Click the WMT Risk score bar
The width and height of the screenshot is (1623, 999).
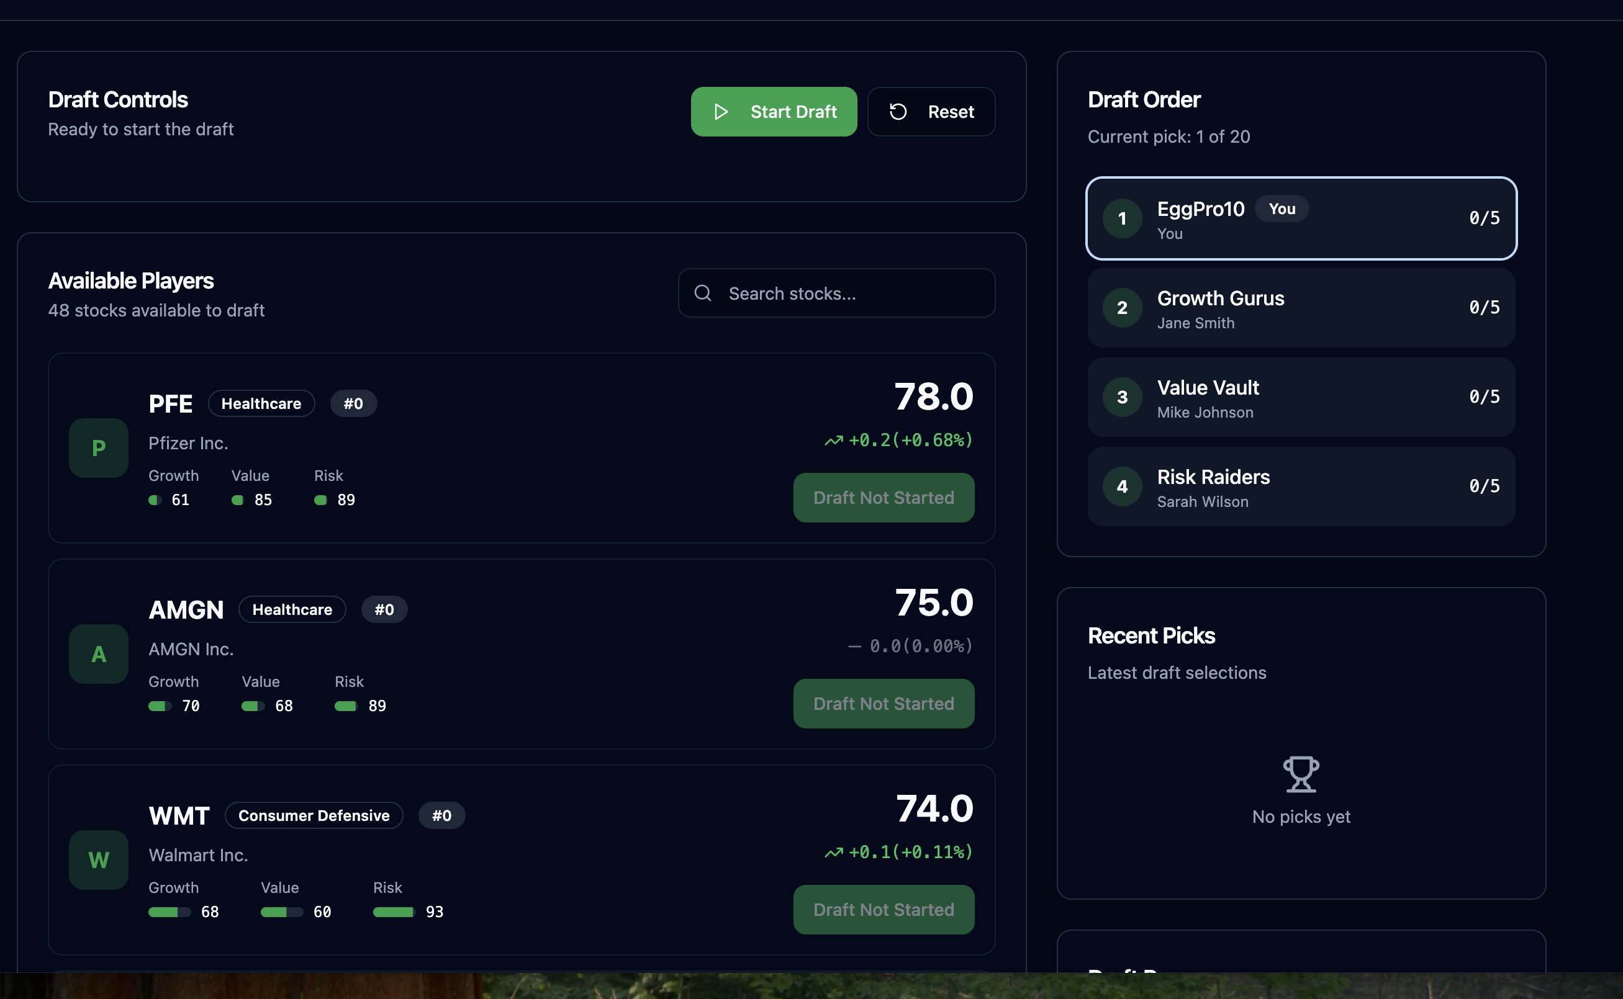tap(394, 912)
